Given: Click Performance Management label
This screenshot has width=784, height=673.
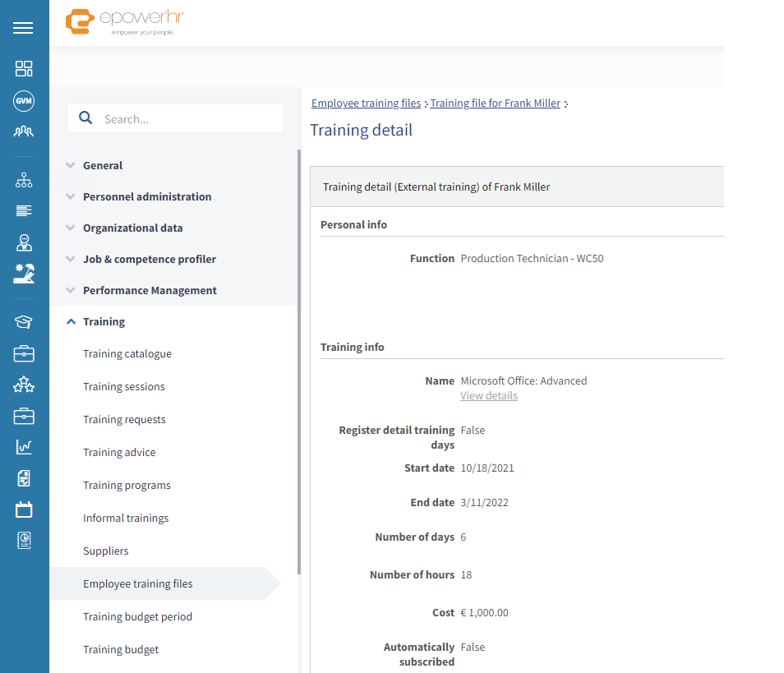Looking at the screenshot, I should pos(150,291).
